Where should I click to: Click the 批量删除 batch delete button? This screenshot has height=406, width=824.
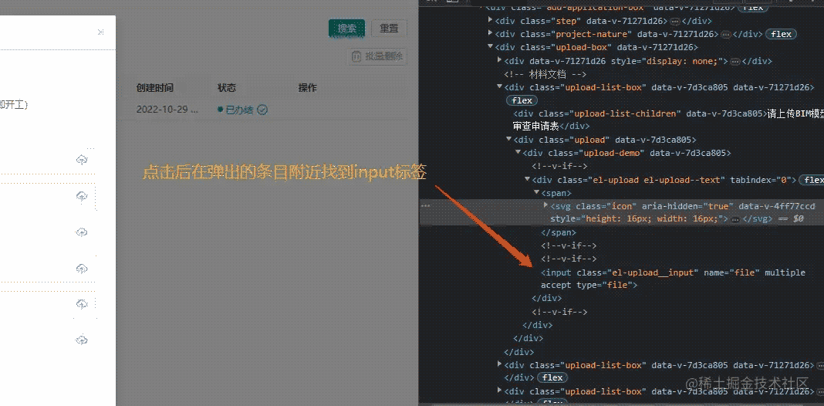tap(377, 57)
